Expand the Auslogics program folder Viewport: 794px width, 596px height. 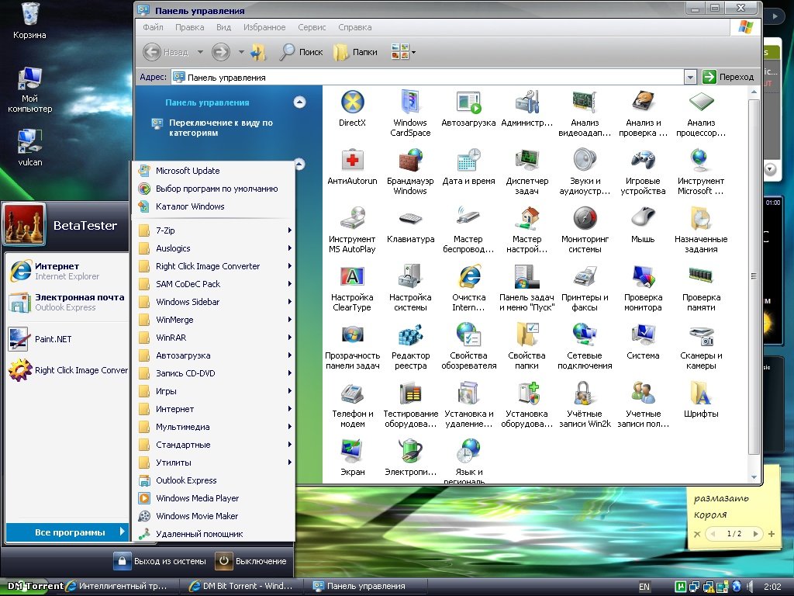point(214,248)
